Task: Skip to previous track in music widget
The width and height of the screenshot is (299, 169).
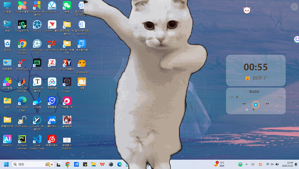Action: [x=244, y=104]
